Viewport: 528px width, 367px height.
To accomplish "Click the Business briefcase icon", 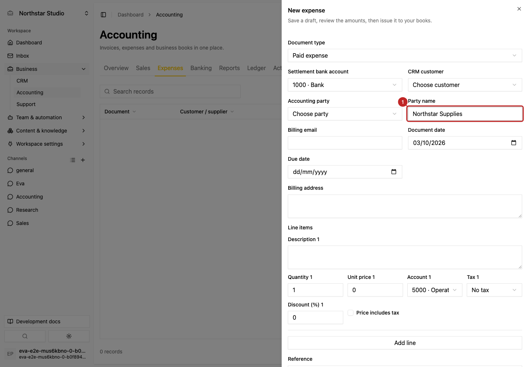I will 10,69.
